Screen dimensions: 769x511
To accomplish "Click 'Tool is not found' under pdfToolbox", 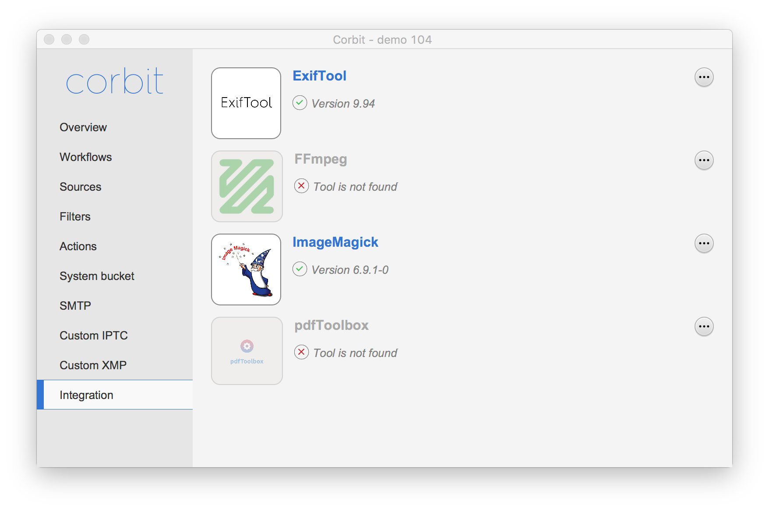I will click(355, 353).
